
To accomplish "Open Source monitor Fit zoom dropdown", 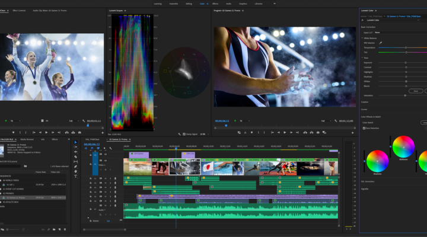I will (15, 121).
